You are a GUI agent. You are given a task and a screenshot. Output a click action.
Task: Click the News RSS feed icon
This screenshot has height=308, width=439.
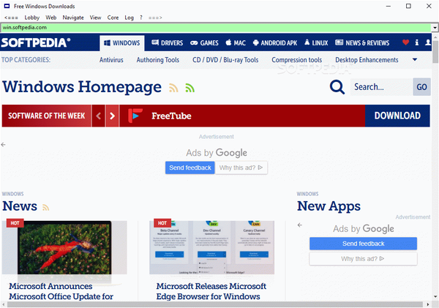tap(46, 208)
